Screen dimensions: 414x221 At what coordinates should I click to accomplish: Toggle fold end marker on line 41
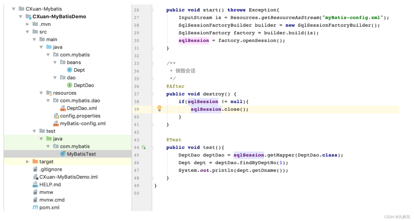coord(152,125)
